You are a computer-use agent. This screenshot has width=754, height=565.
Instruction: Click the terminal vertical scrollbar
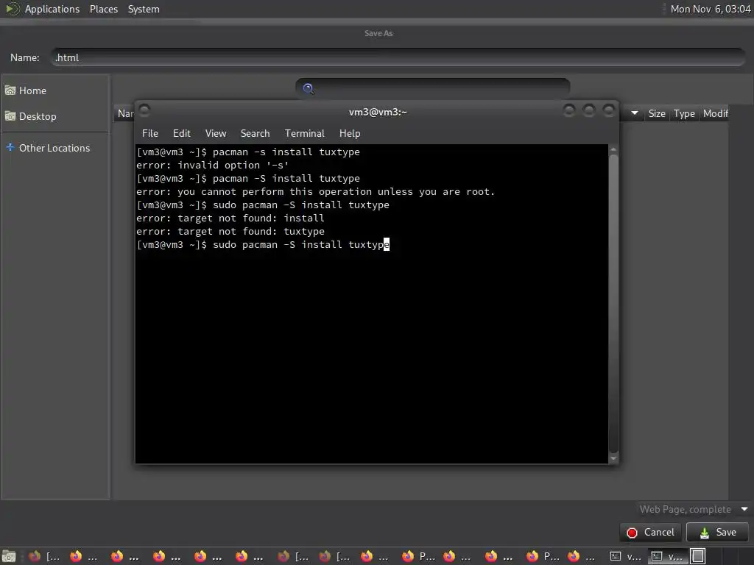pos(613,304)
